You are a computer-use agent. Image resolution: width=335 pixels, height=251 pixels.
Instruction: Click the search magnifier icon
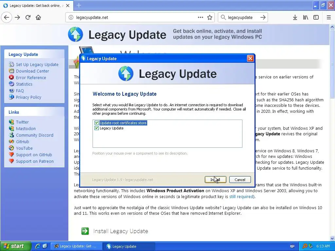[223, 17]
